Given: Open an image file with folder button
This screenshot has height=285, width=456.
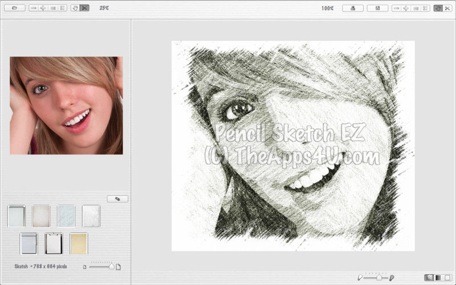Looking at the screenshot, I should click(15, 8).
